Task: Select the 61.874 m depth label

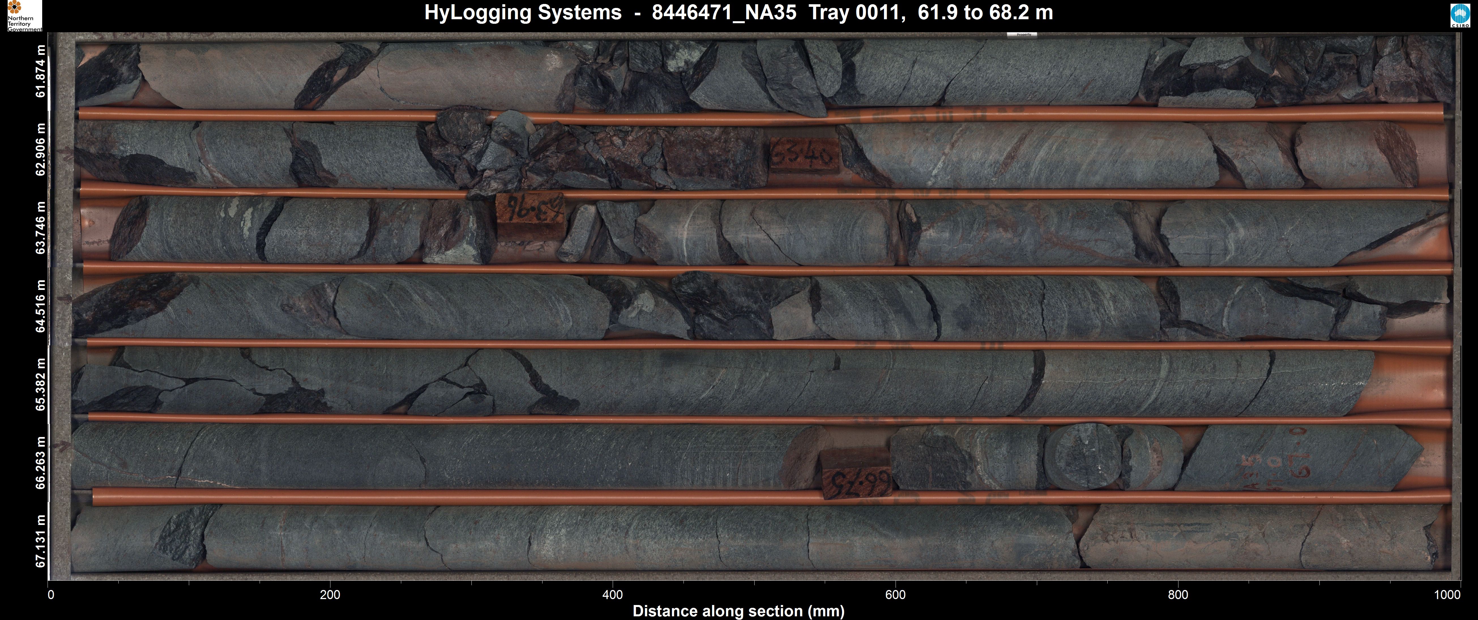Action: click(x=40, y=72)
